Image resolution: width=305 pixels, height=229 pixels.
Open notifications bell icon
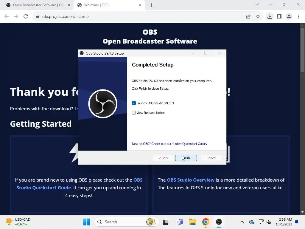297,222
